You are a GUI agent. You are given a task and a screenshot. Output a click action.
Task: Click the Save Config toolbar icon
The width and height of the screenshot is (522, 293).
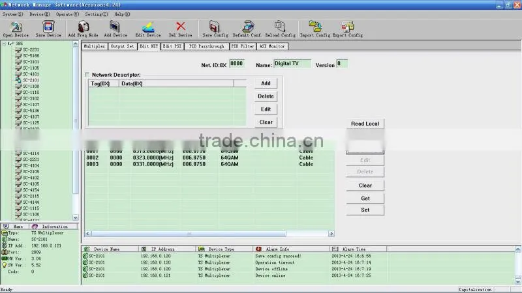(215, 27)
